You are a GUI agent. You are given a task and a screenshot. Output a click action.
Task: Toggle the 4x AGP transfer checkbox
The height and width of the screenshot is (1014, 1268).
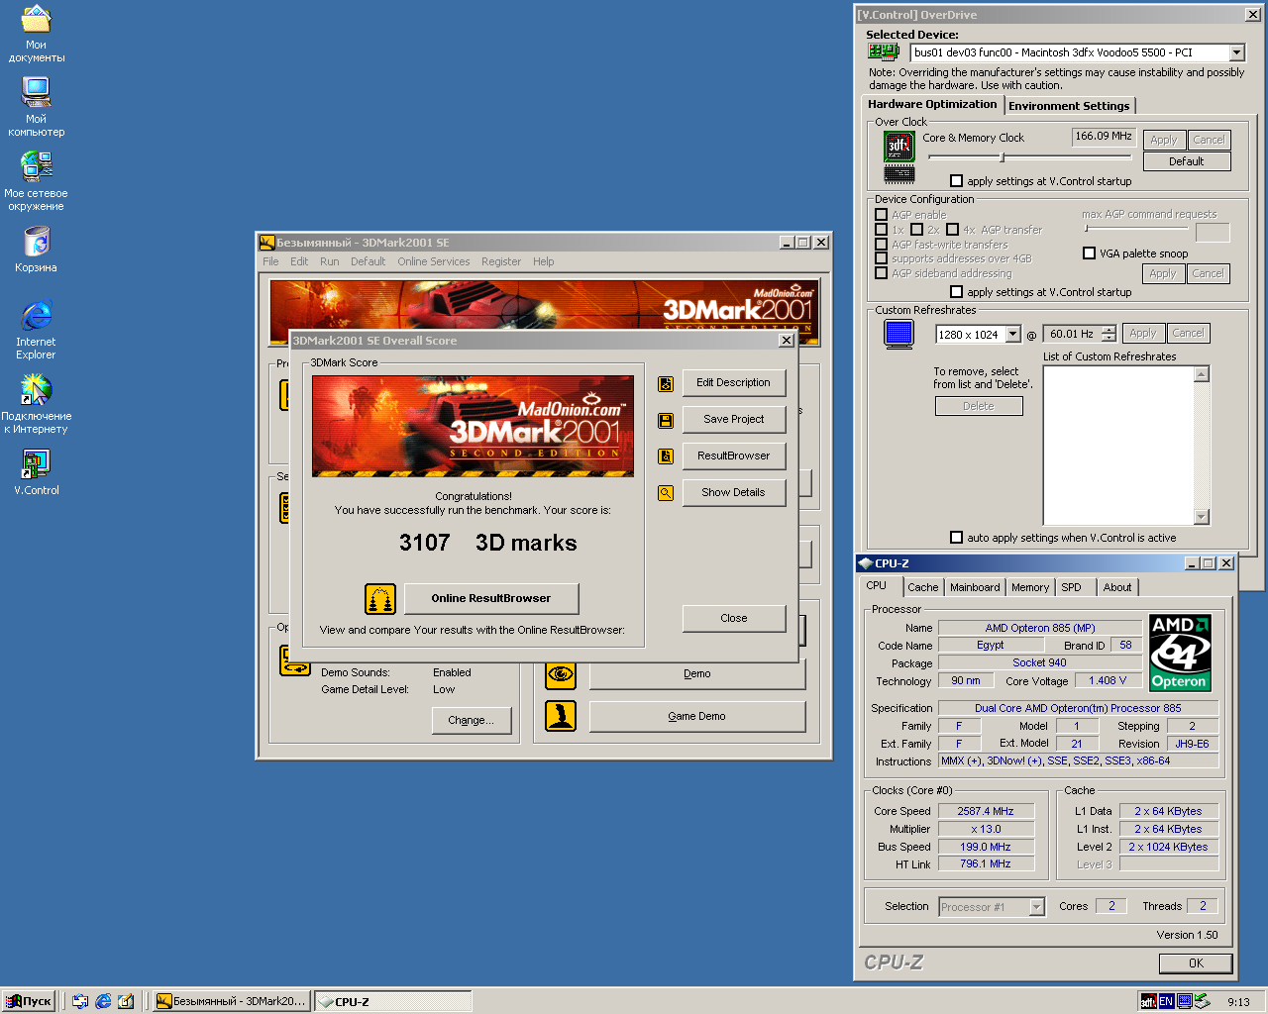pyautogui.click(x=952, y=230)
